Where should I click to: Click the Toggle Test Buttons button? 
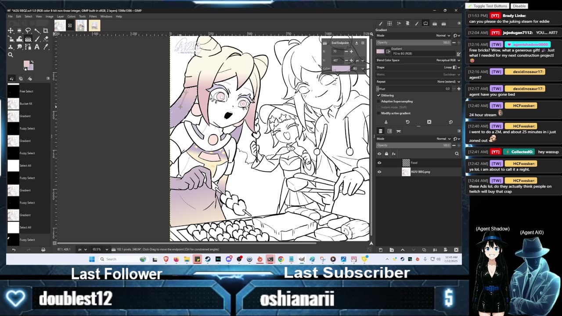(x=487, y=6)
